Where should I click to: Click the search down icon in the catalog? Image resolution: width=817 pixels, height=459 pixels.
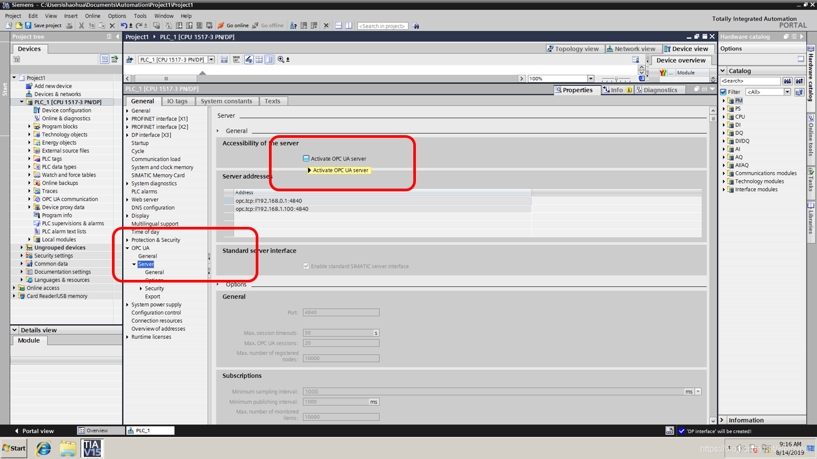pos(788,81)
